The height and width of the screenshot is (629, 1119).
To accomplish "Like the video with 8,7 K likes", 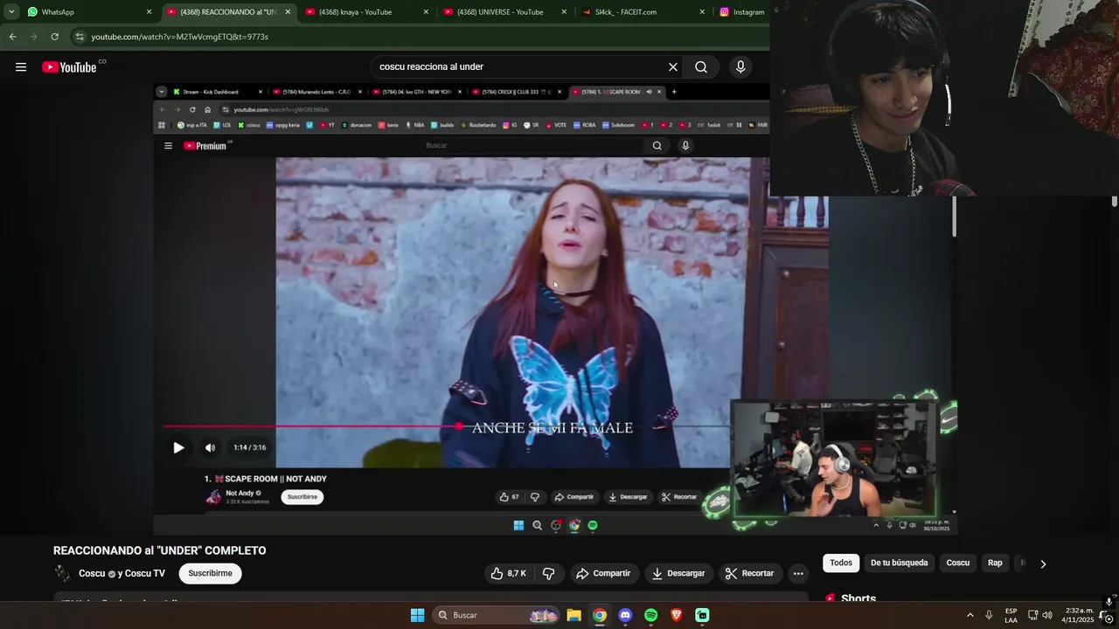I will point(508,573).
